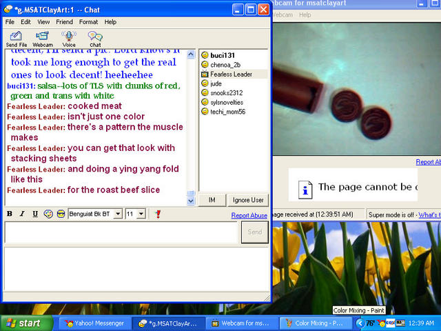This screenshot has width=441, height=331.
Task: Select user techi_mom56 in the list
Action: (228, 112)
